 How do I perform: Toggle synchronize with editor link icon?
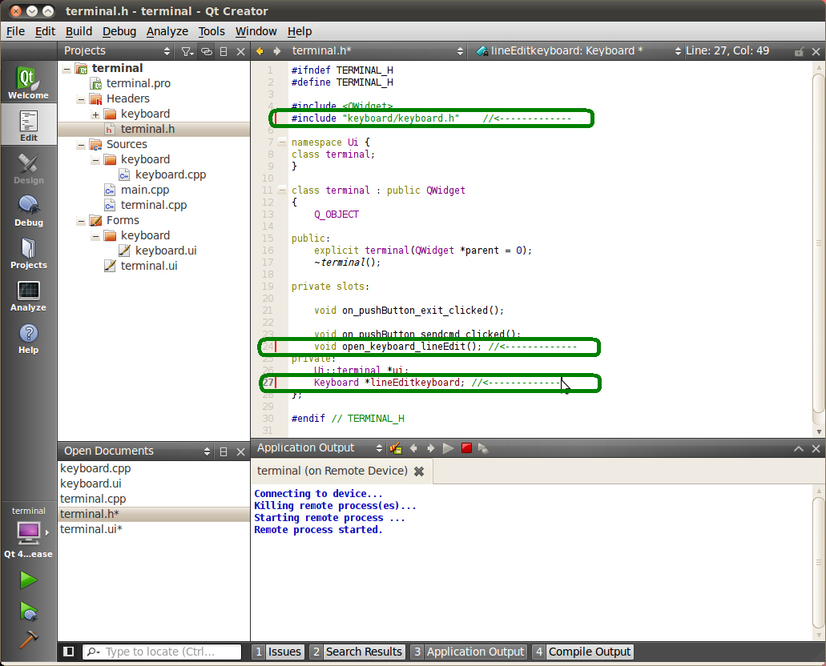click(207, 51)
